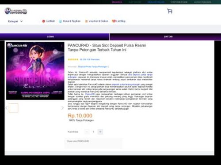Click the Deposit Pulsa Tanpa Potongan link

[93, 67]
